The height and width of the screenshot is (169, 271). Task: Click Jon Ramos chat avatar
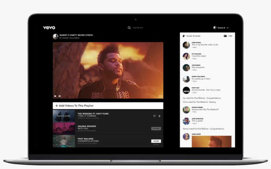tap(186, 68)
